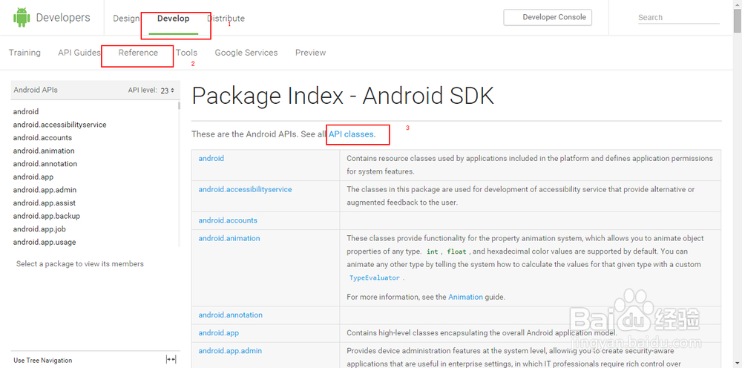Open android.accessibilityservice package link in table
742x368 pixels.
(x=245, y=189)
